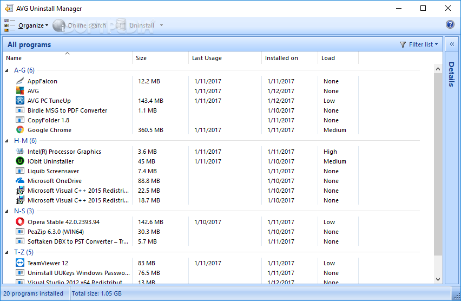
Task: Collapse the N-S (3) group
Action: click(x=6, y=211)
